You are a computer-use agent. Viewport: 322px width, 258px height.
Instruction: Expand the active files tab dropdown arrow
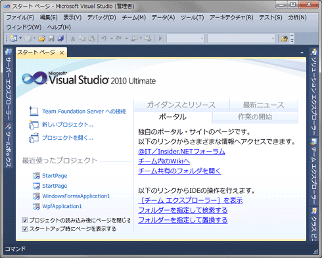tap(302, 53)
